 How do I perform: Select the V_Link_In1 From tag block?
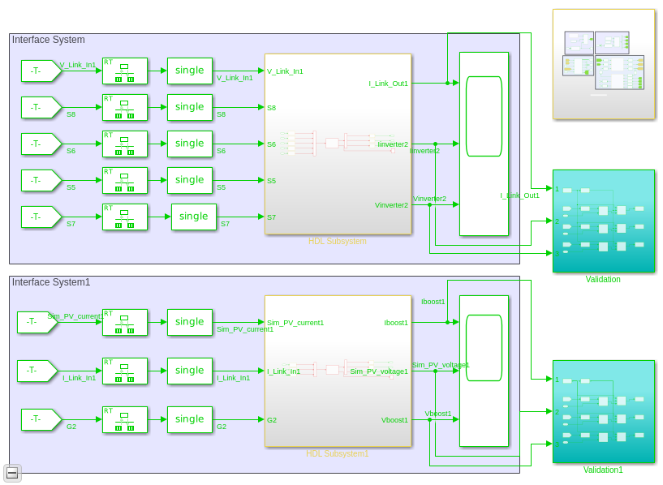(41, 71)
